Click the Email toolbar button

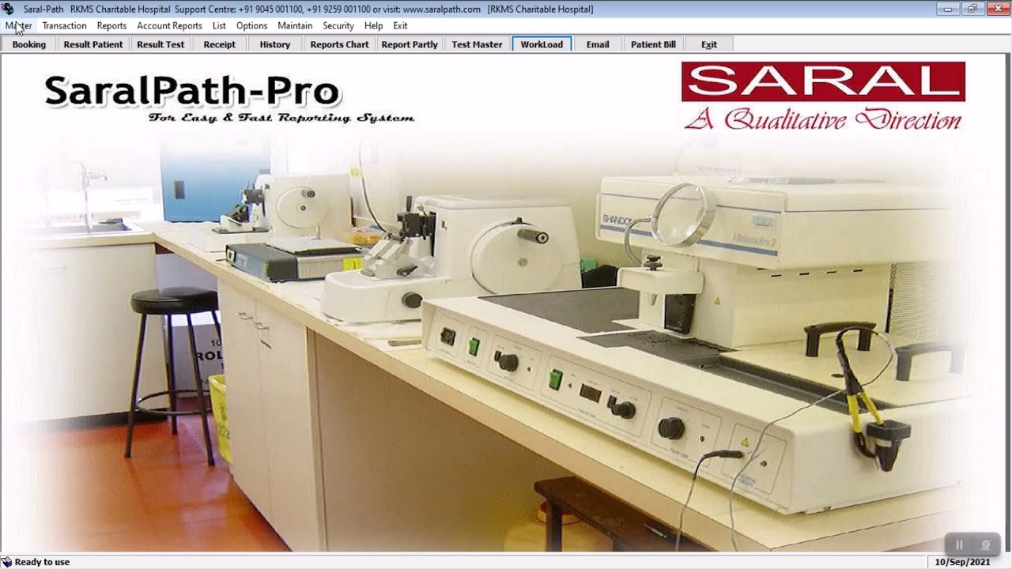point(598,44)
